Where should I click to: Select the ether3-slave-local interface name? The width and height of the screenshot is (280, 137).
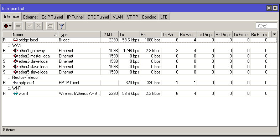(33, 61)
